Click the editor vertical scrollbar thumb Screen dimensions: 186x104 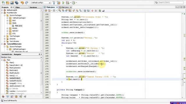pyautogui.click(x=182, y=79)
